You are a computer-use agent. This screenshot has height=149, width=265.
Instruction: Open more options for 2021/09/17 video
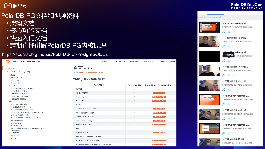click(x=234, y=133)
